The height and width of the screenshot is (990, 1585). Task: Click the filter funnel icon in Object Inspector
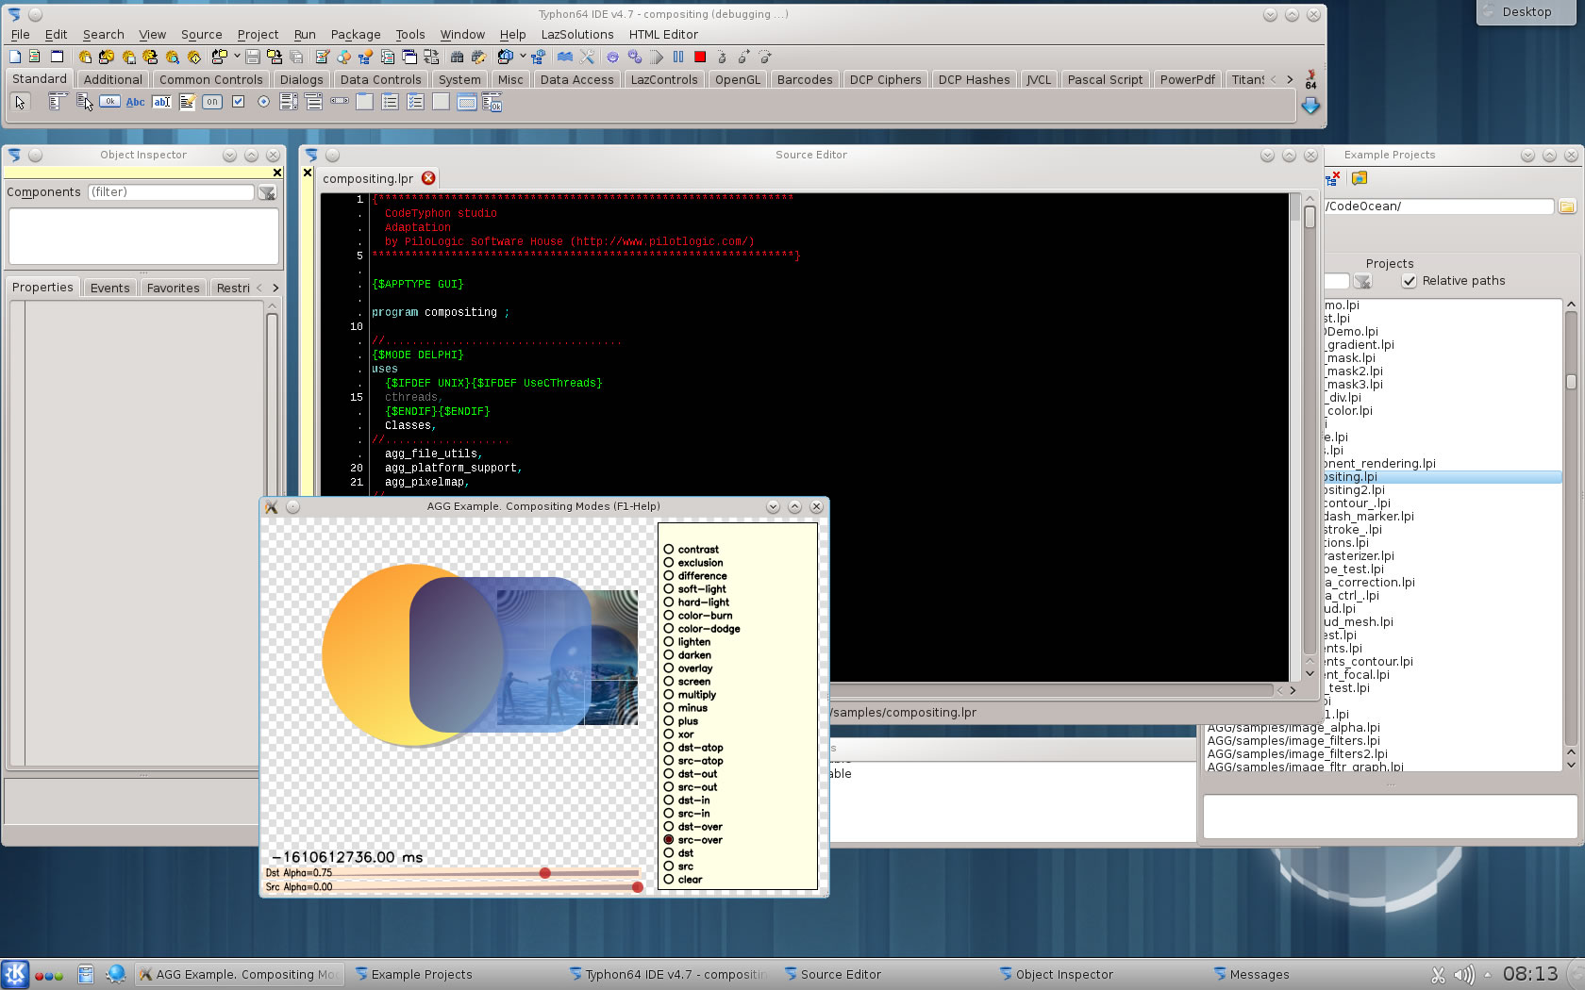tap(268, 192)
